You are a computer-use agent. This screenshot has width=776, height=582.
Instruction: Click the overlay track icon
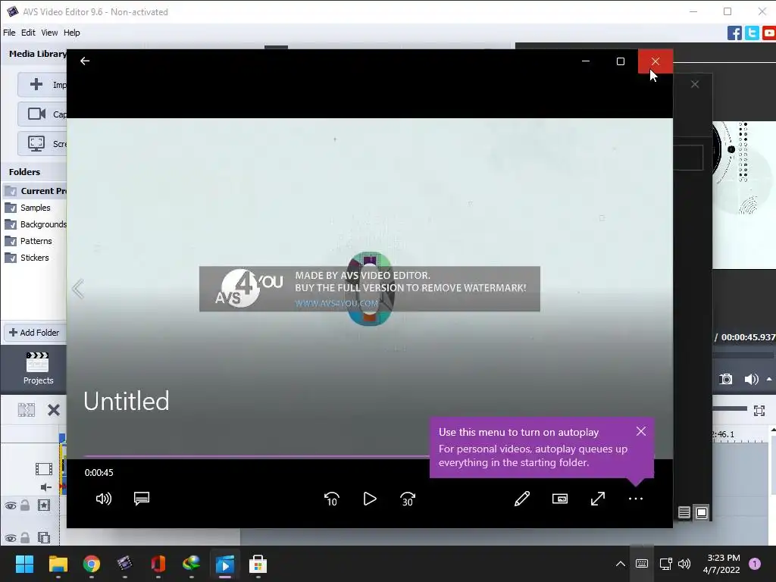44,537
